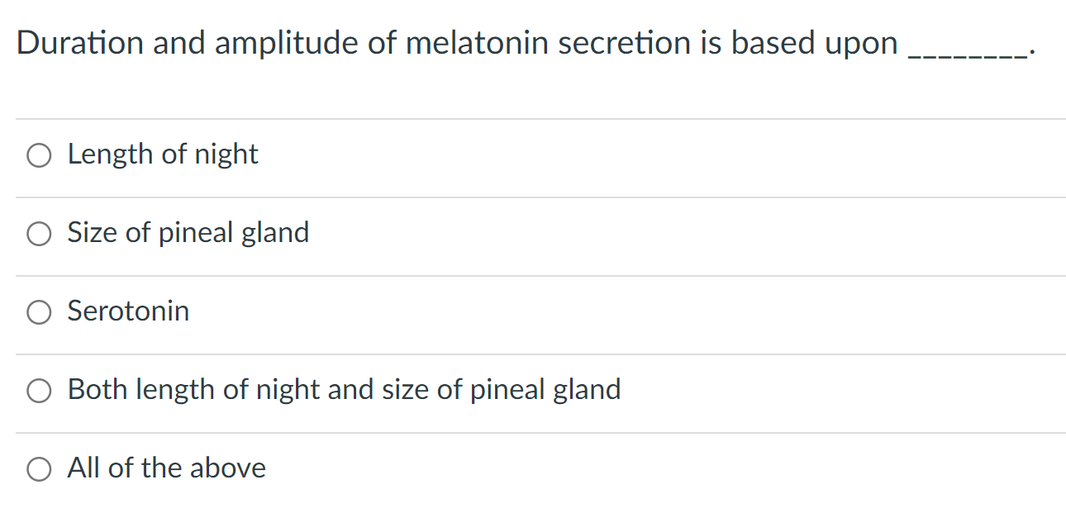Click the word "Size" in the second option
Image resolution: width=1066 pixels, height=513 pixels.
pyautogui.click(x=93, y=233)
